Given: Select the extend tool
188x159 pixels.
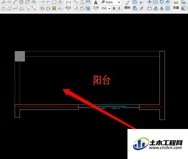Looking at the screenshot, I should pos(48,2).
